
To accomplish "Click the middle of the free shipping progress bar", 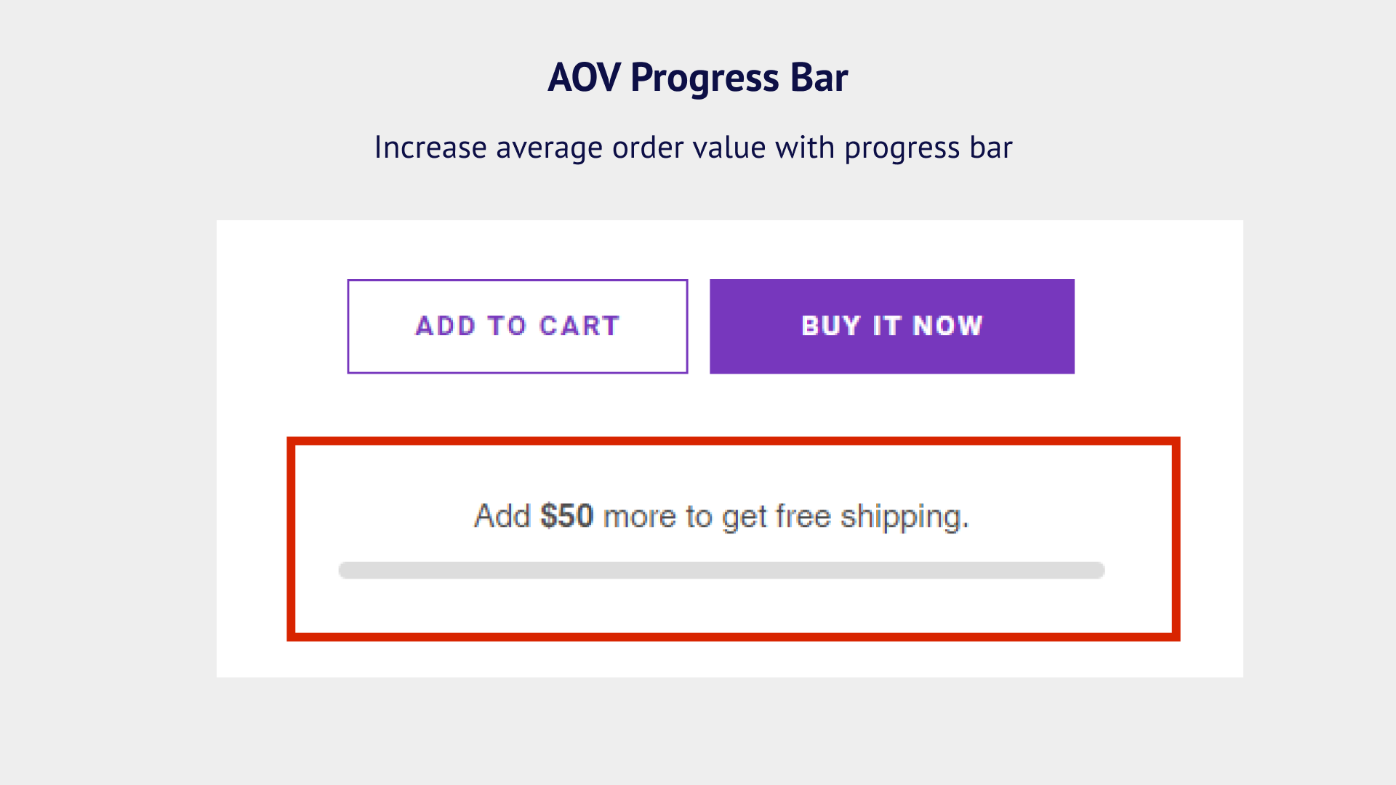I will coord(721,571).
